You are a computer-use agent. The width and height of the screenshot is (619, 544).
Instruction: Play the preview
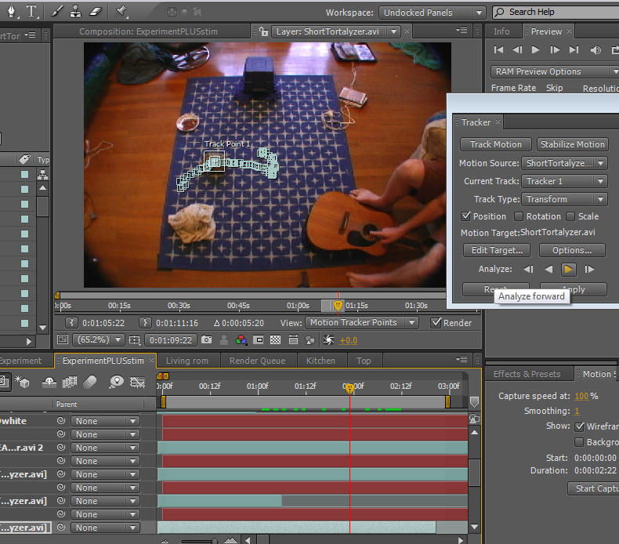pyautogui.click(x=536, y=50)
